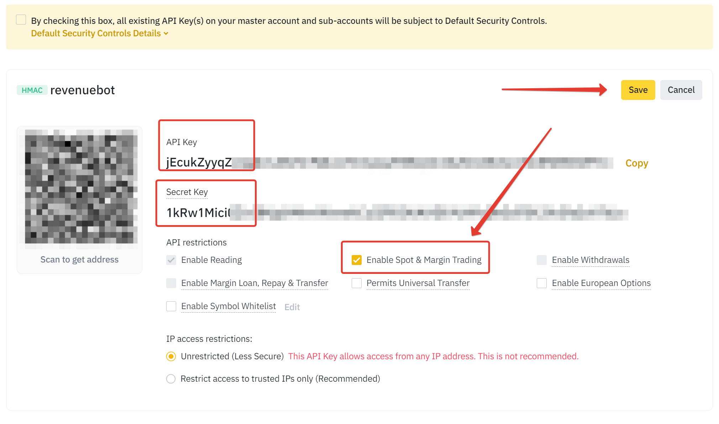The image size is (719, 424).
Task: Toggle Enable Symbol Whitelist
Action: 171,306
